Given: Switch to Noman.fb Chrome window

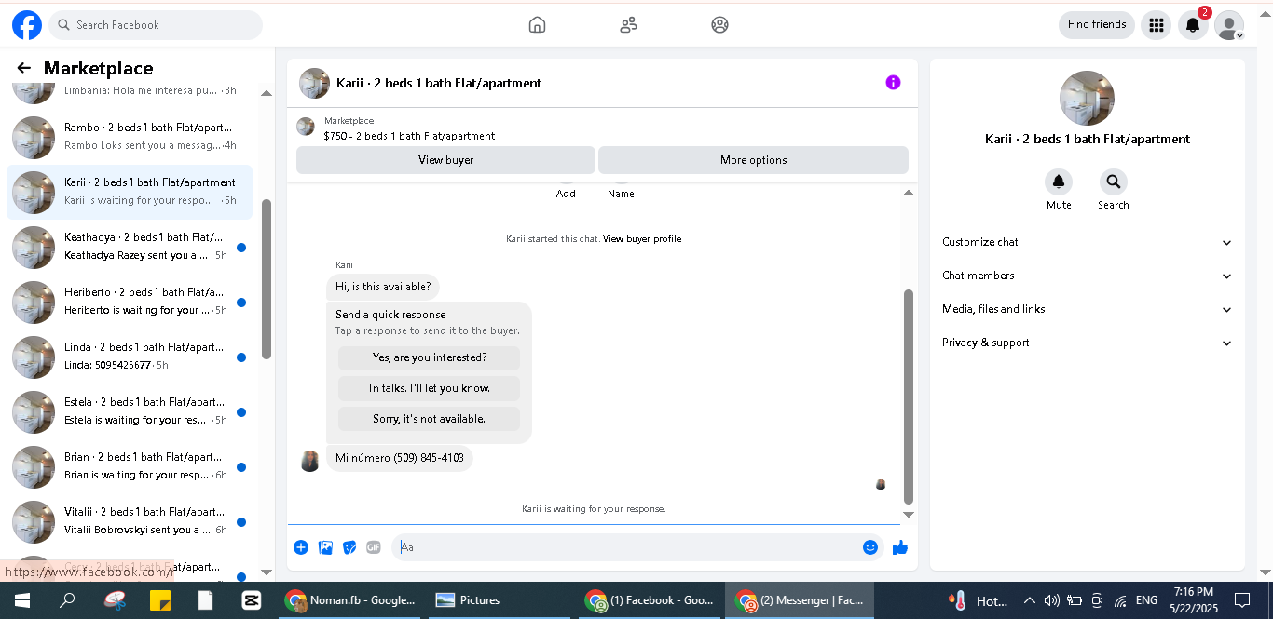Looking at the screenshot, I should click(351, 600).
